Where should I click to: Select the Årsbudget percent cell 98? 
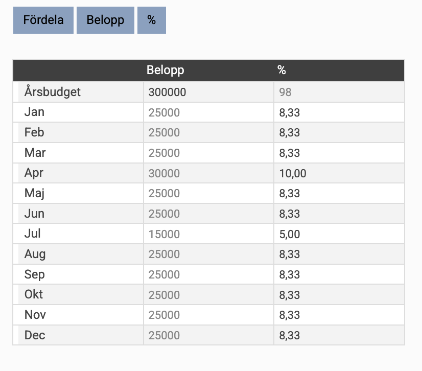(x=339, y=92)
